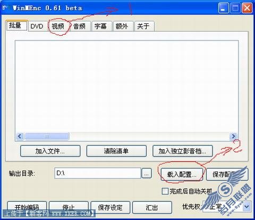Click the 加入独立影音档... button

tap(183, 151)
